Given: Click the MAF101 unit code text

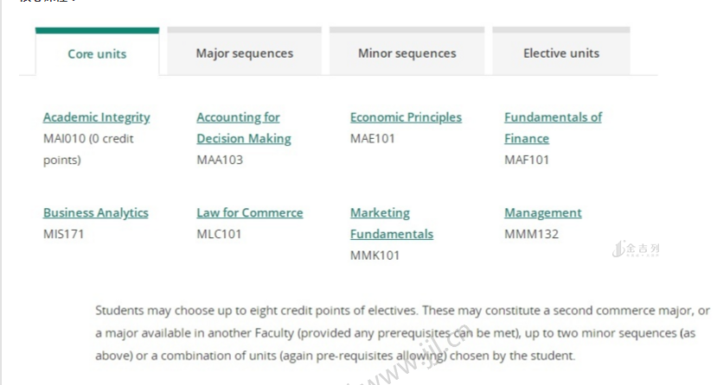Looking at the screenshot, I should pos(526,160).
